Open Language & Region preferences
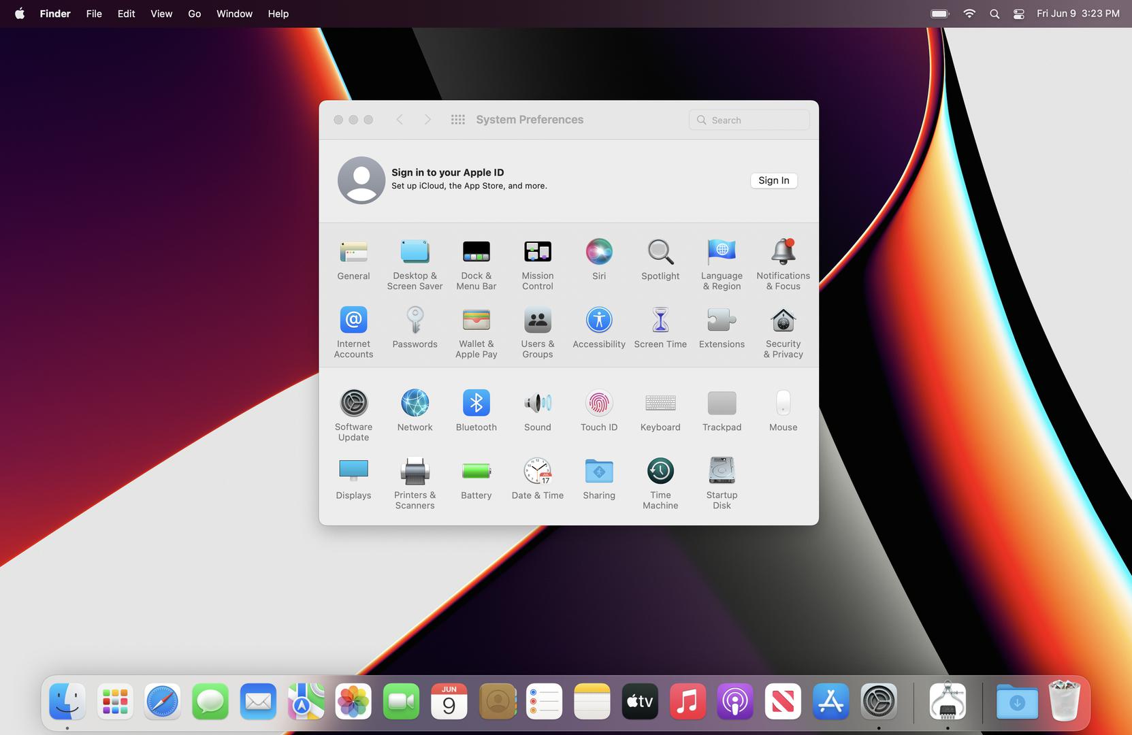 coord(722,265)
